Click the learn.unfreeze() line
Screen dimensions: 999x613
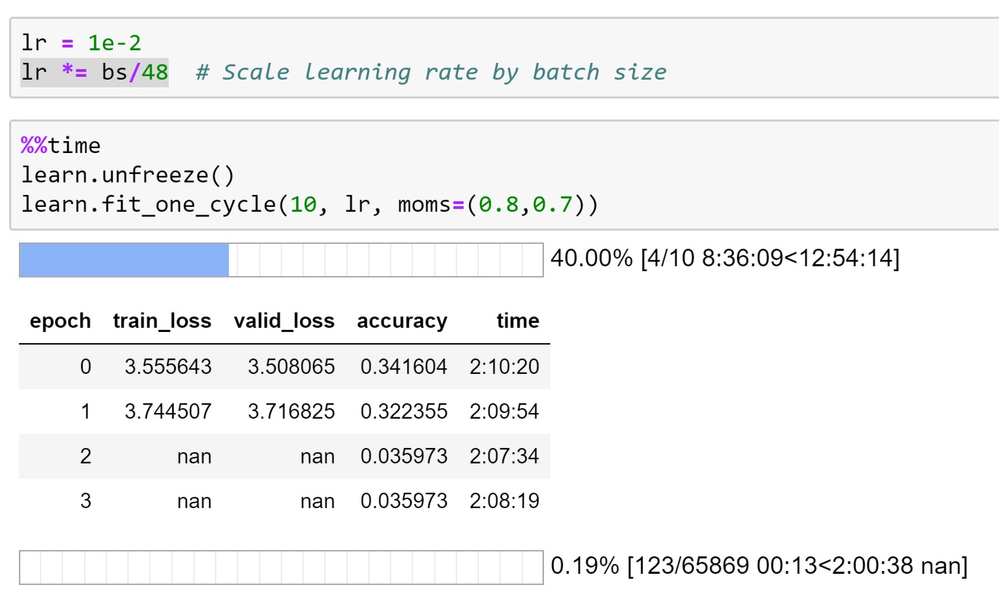point(127,175)
